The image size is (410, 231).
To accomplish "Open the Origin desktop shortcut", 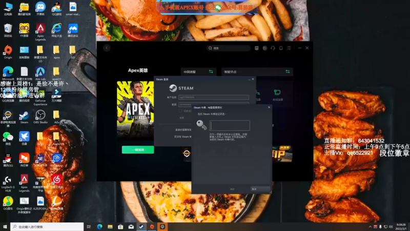I will pyautogui.click(x=8, y=52).
